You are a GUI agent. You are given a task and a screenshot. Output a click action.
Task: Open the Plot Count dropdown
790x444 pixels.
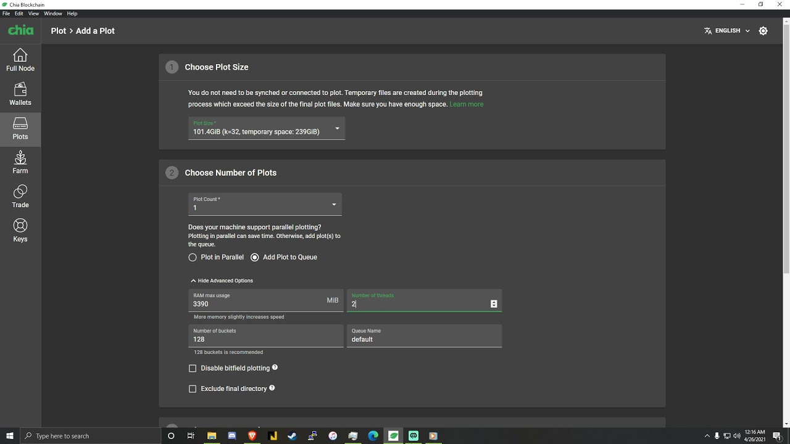click(265, 204)
